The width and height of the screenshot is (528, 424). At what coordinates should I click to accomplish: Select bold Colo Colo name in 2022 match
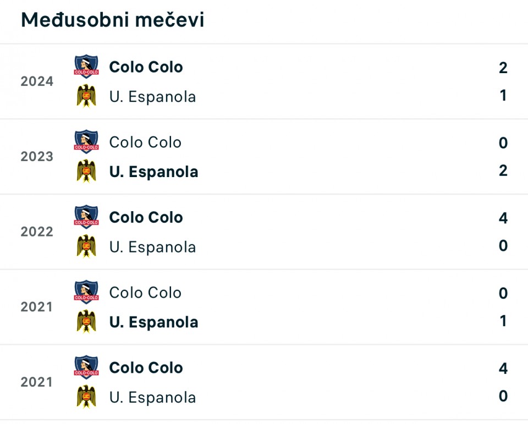[x=146, y=217]
